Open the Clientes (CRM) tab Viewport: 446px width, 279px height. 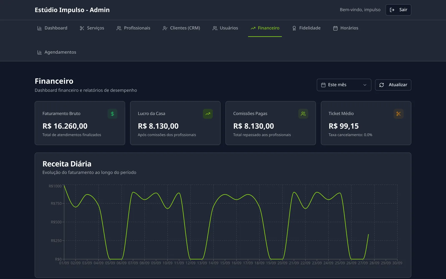[x=181, y=28]
